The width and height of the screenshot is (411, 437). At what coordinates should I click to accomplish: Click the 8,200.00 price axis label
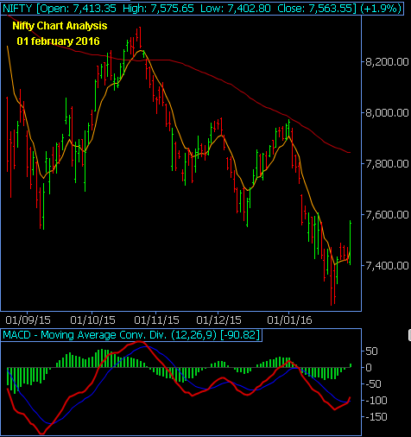point(387,62)
